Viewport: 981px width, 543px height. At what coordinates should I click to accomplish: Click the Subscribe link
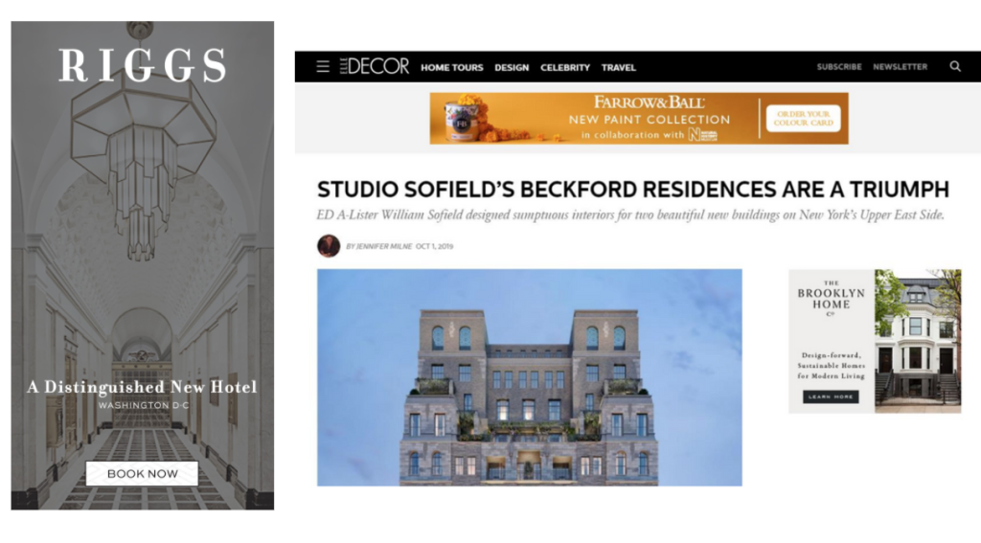tap(839, 67)
